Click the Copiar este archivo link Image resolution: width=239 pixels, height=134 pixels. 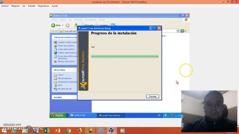point(66,49)
